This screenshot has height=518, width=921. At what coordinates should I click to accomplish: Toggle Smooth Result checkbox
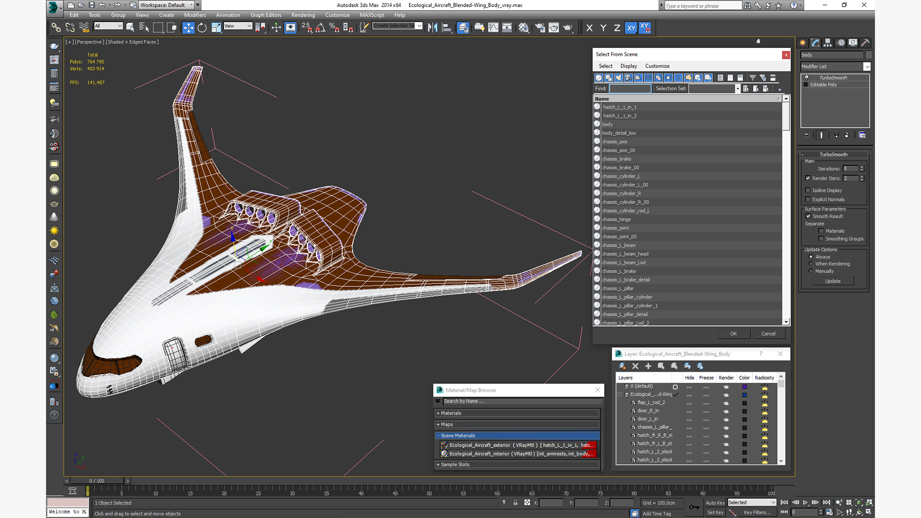click(808, 216)
